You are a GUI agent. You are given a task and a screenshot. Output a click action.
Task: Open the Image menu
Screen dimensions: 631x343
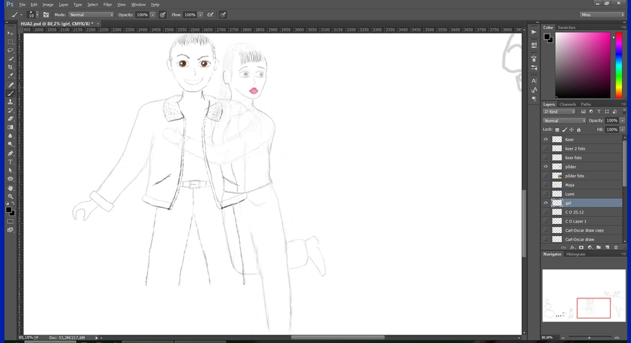pyautogui.click(x=48, y=5)
